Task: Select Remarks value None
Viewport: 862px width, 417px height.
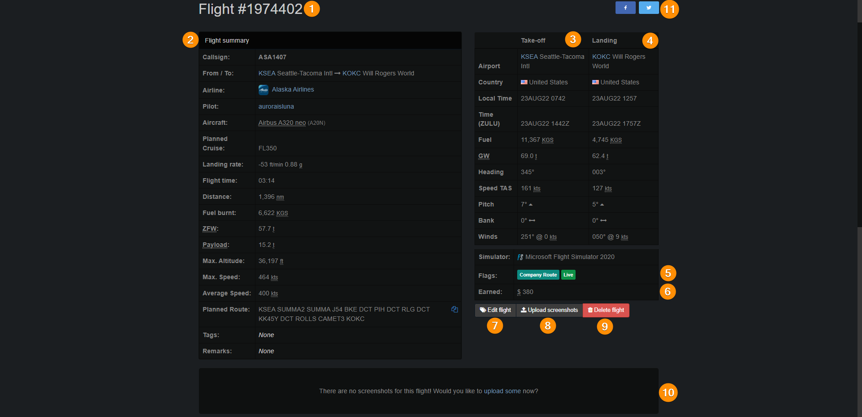Action: [266, 351]
